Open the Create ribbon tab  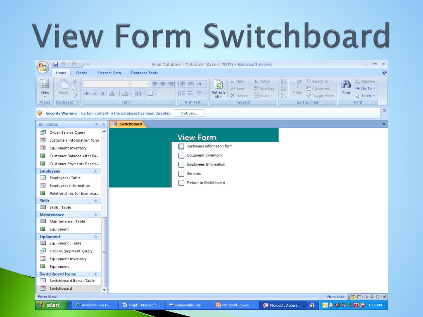pos(81,73)
